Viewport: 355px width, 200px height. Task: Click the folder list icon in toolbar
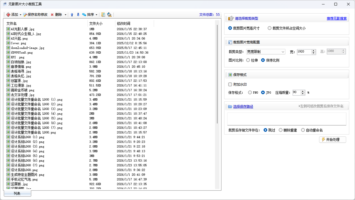pos(103,15)
